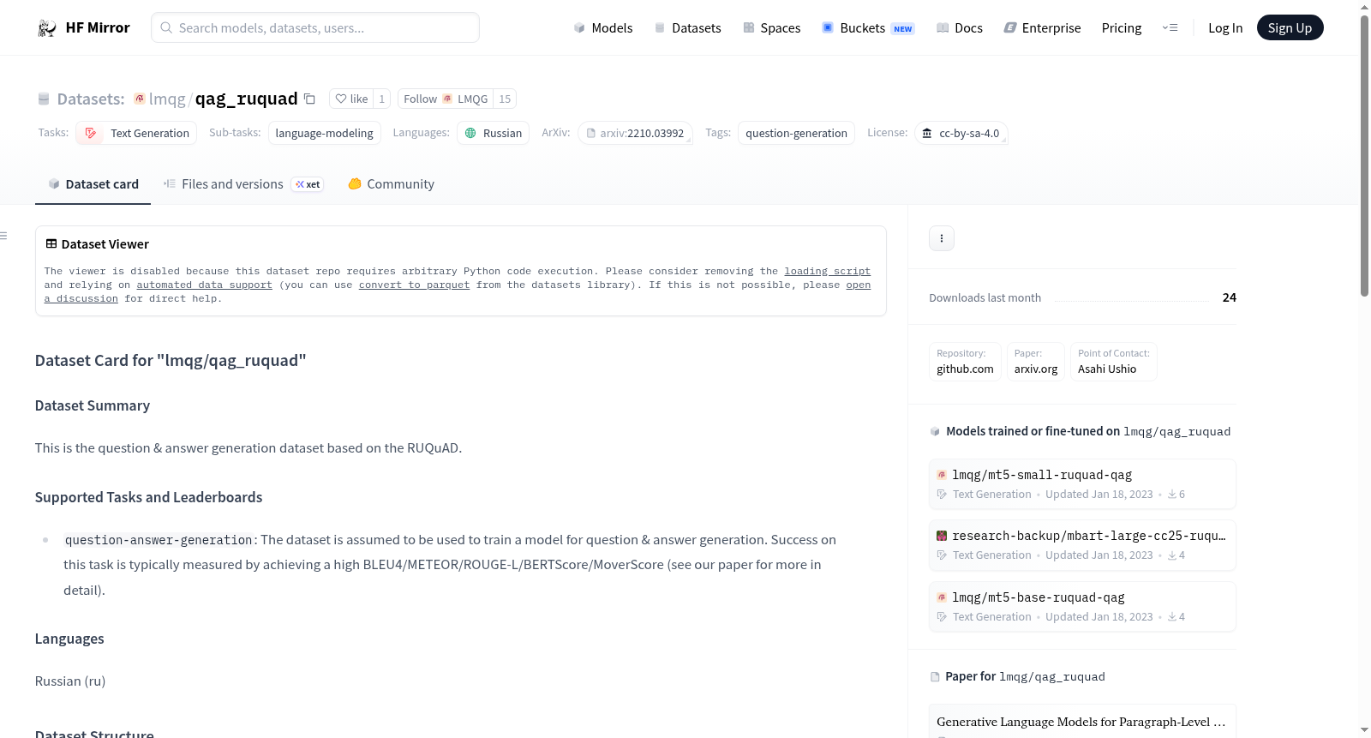1371x738 pixels.
Task: Like the dataset with the like button
Action: coord(352,99)
